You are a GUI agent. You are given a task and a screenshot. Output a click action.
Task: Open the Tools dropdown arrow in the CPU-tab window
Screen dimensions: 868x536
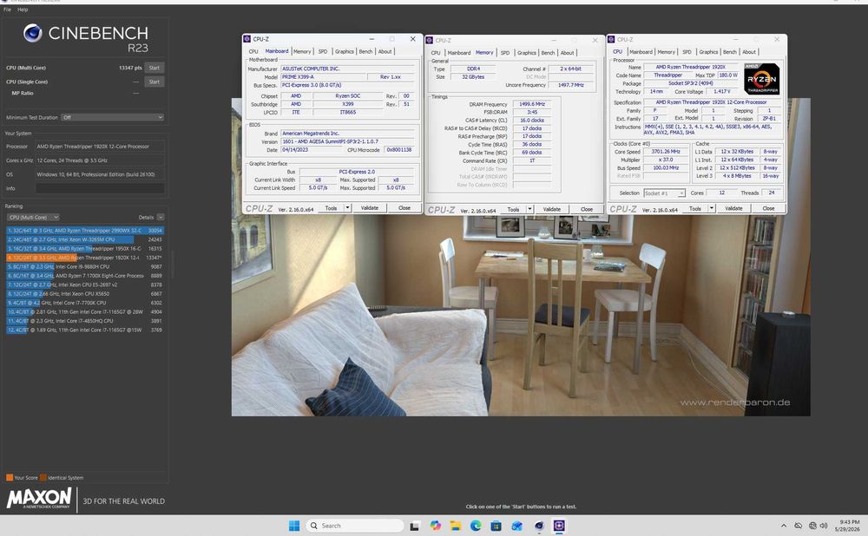(712, 208)
